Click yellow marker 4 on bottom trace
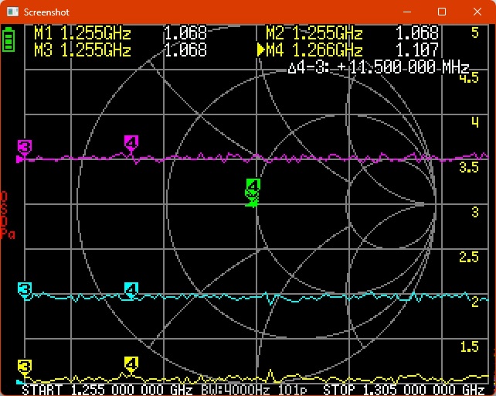The width and height of the screenshot is (496, 396). pos(131,364)
